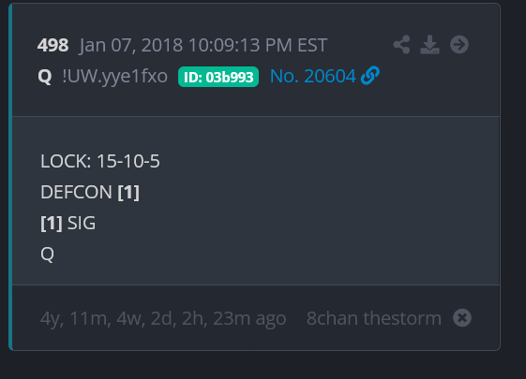This screenshot has height=379, width=526.
Task: Open the No. 20604 link
Action: (312, 76)
